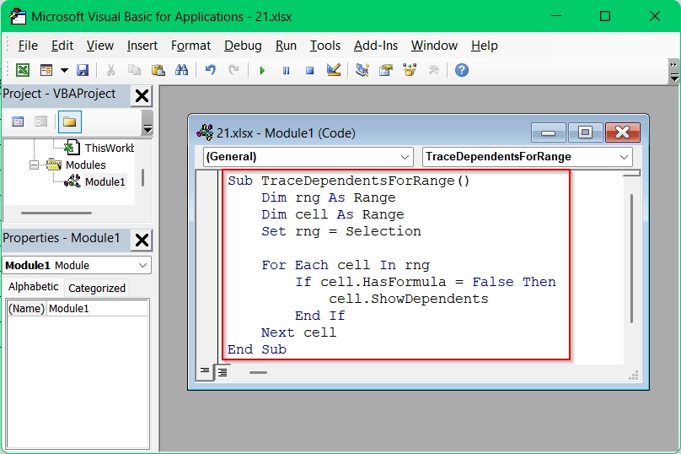Click the Copy icon in the toolbar
The height and width of the screenshot is (454, 681).
[x=134, y=70]
